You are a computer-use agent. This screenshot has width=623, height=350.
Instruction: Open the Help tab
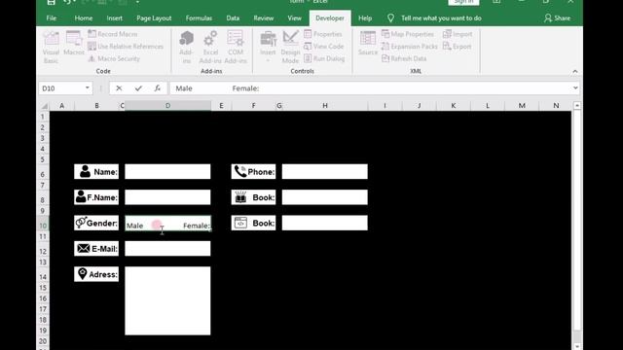365,18
